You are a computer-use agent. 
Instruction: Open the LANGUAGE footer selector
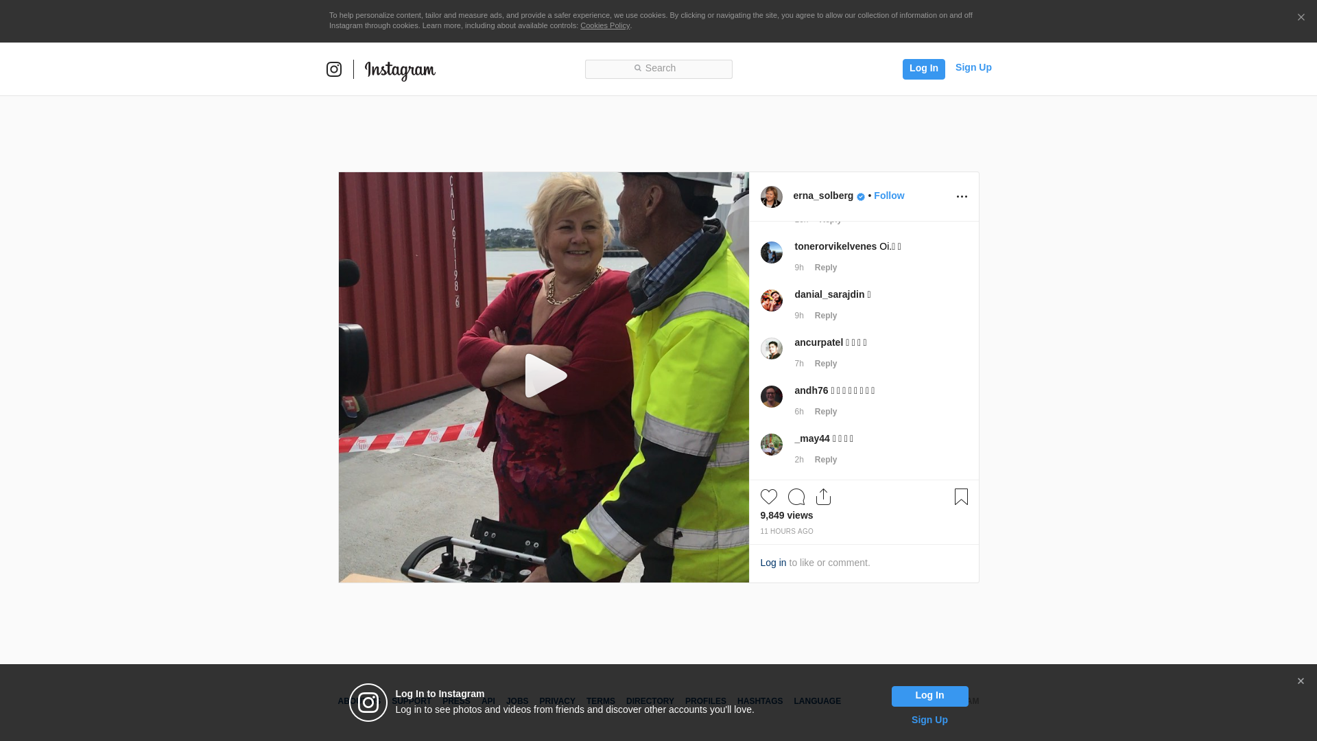pyautogui.click(x=817, y=701)
